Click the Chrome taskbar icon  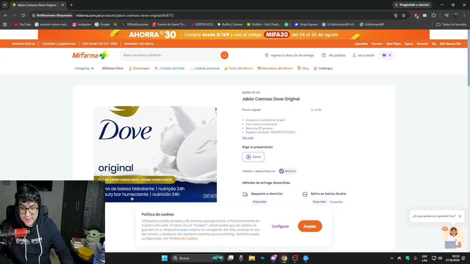tap(284, 258)
